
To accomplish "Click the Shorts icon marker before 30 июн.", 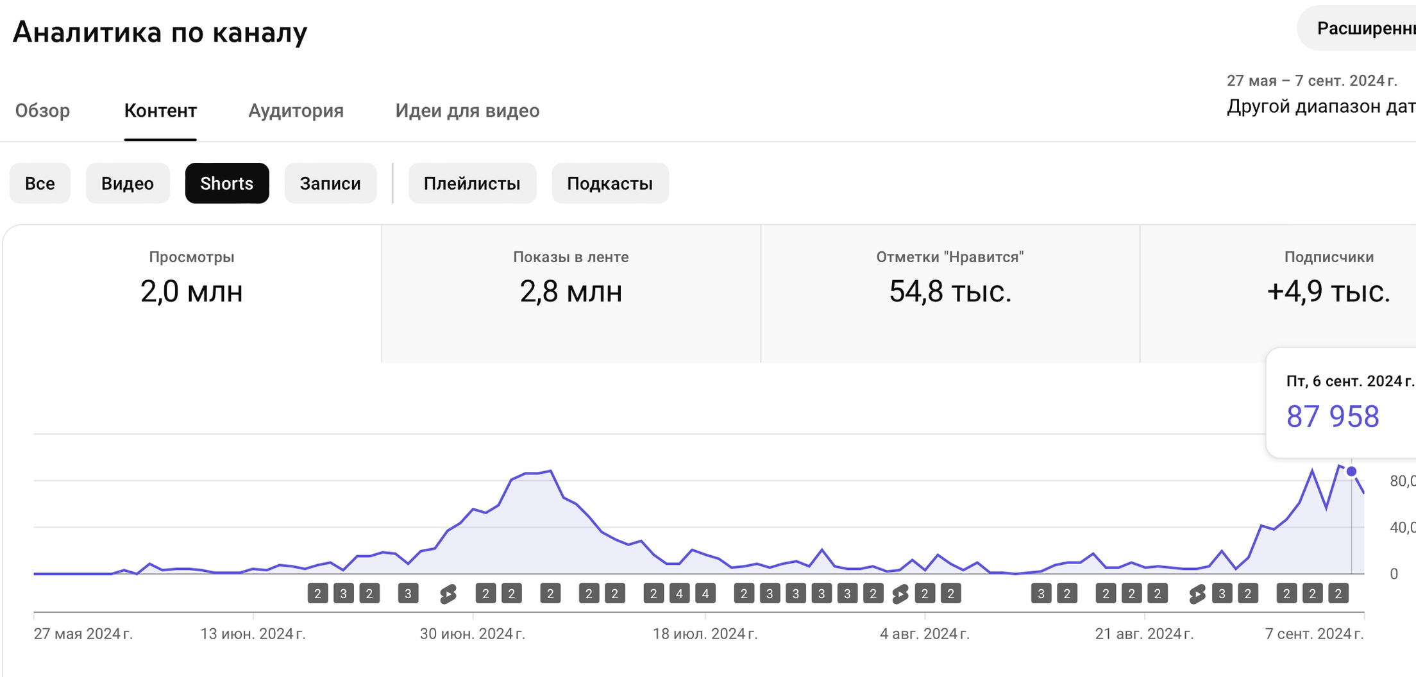I will [448, 594].
